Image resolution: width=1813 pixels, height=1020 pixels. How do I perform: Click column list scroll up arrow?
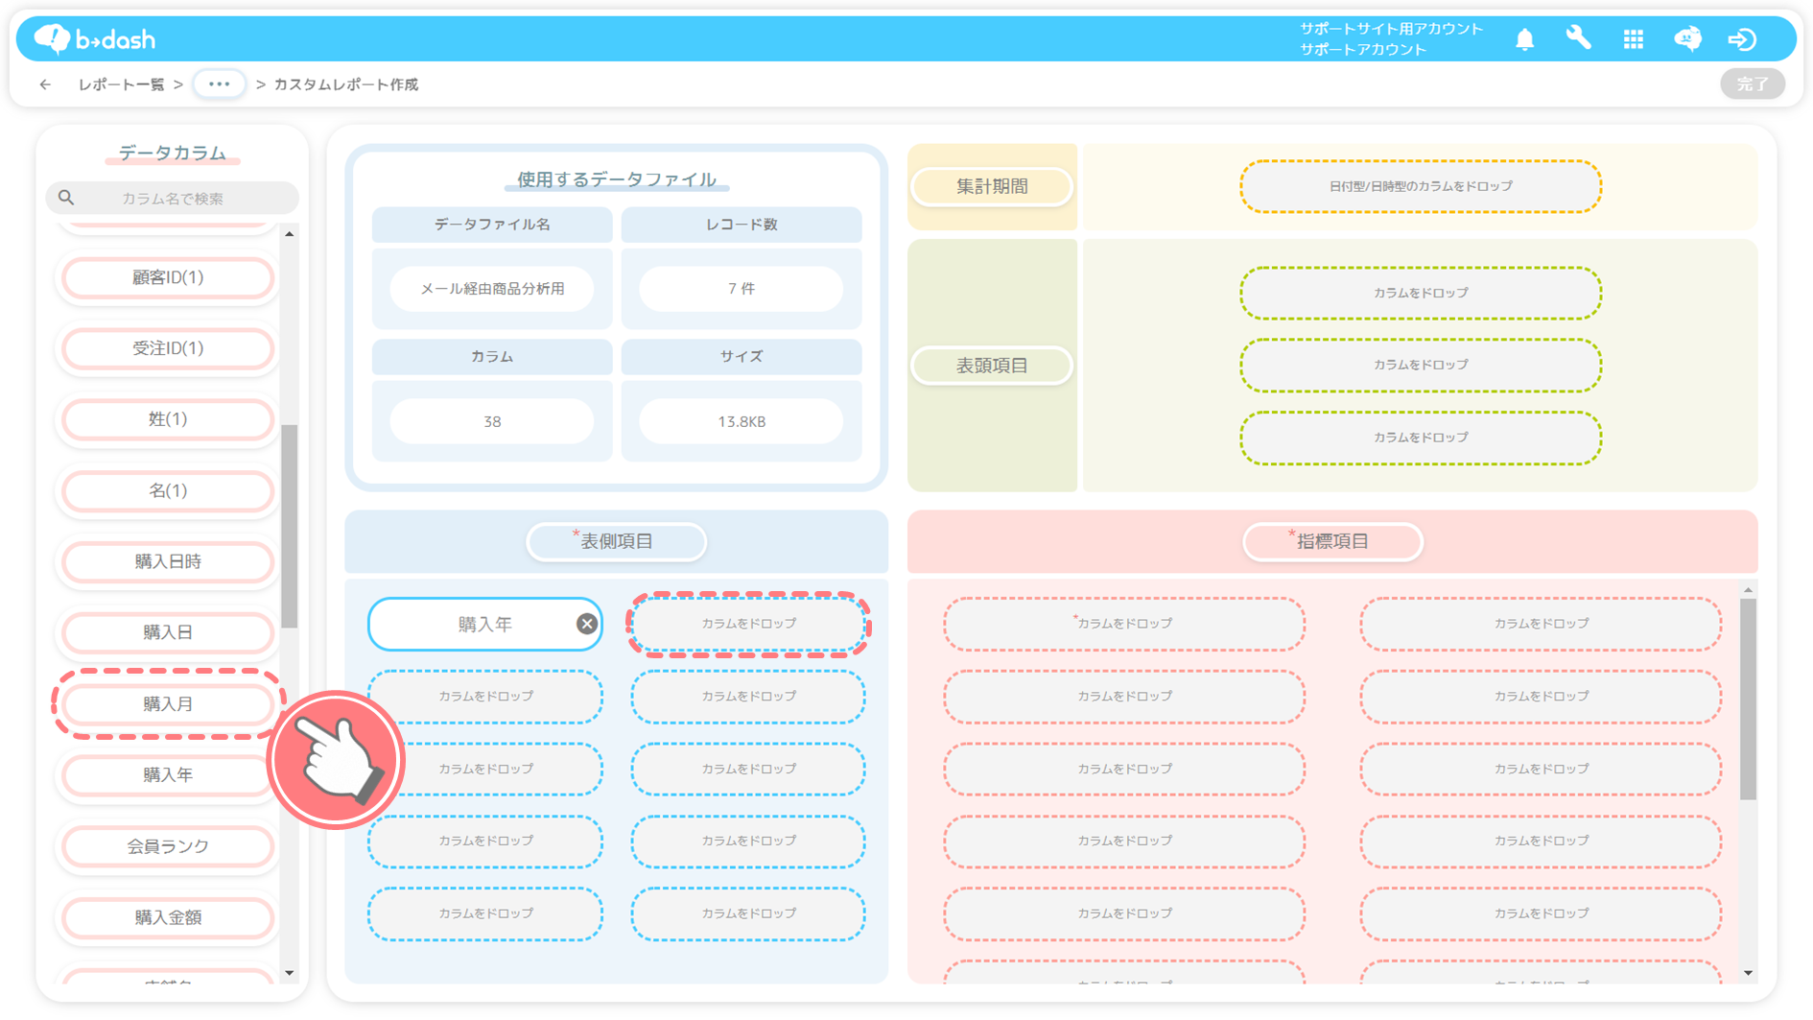tap(290, 234)
